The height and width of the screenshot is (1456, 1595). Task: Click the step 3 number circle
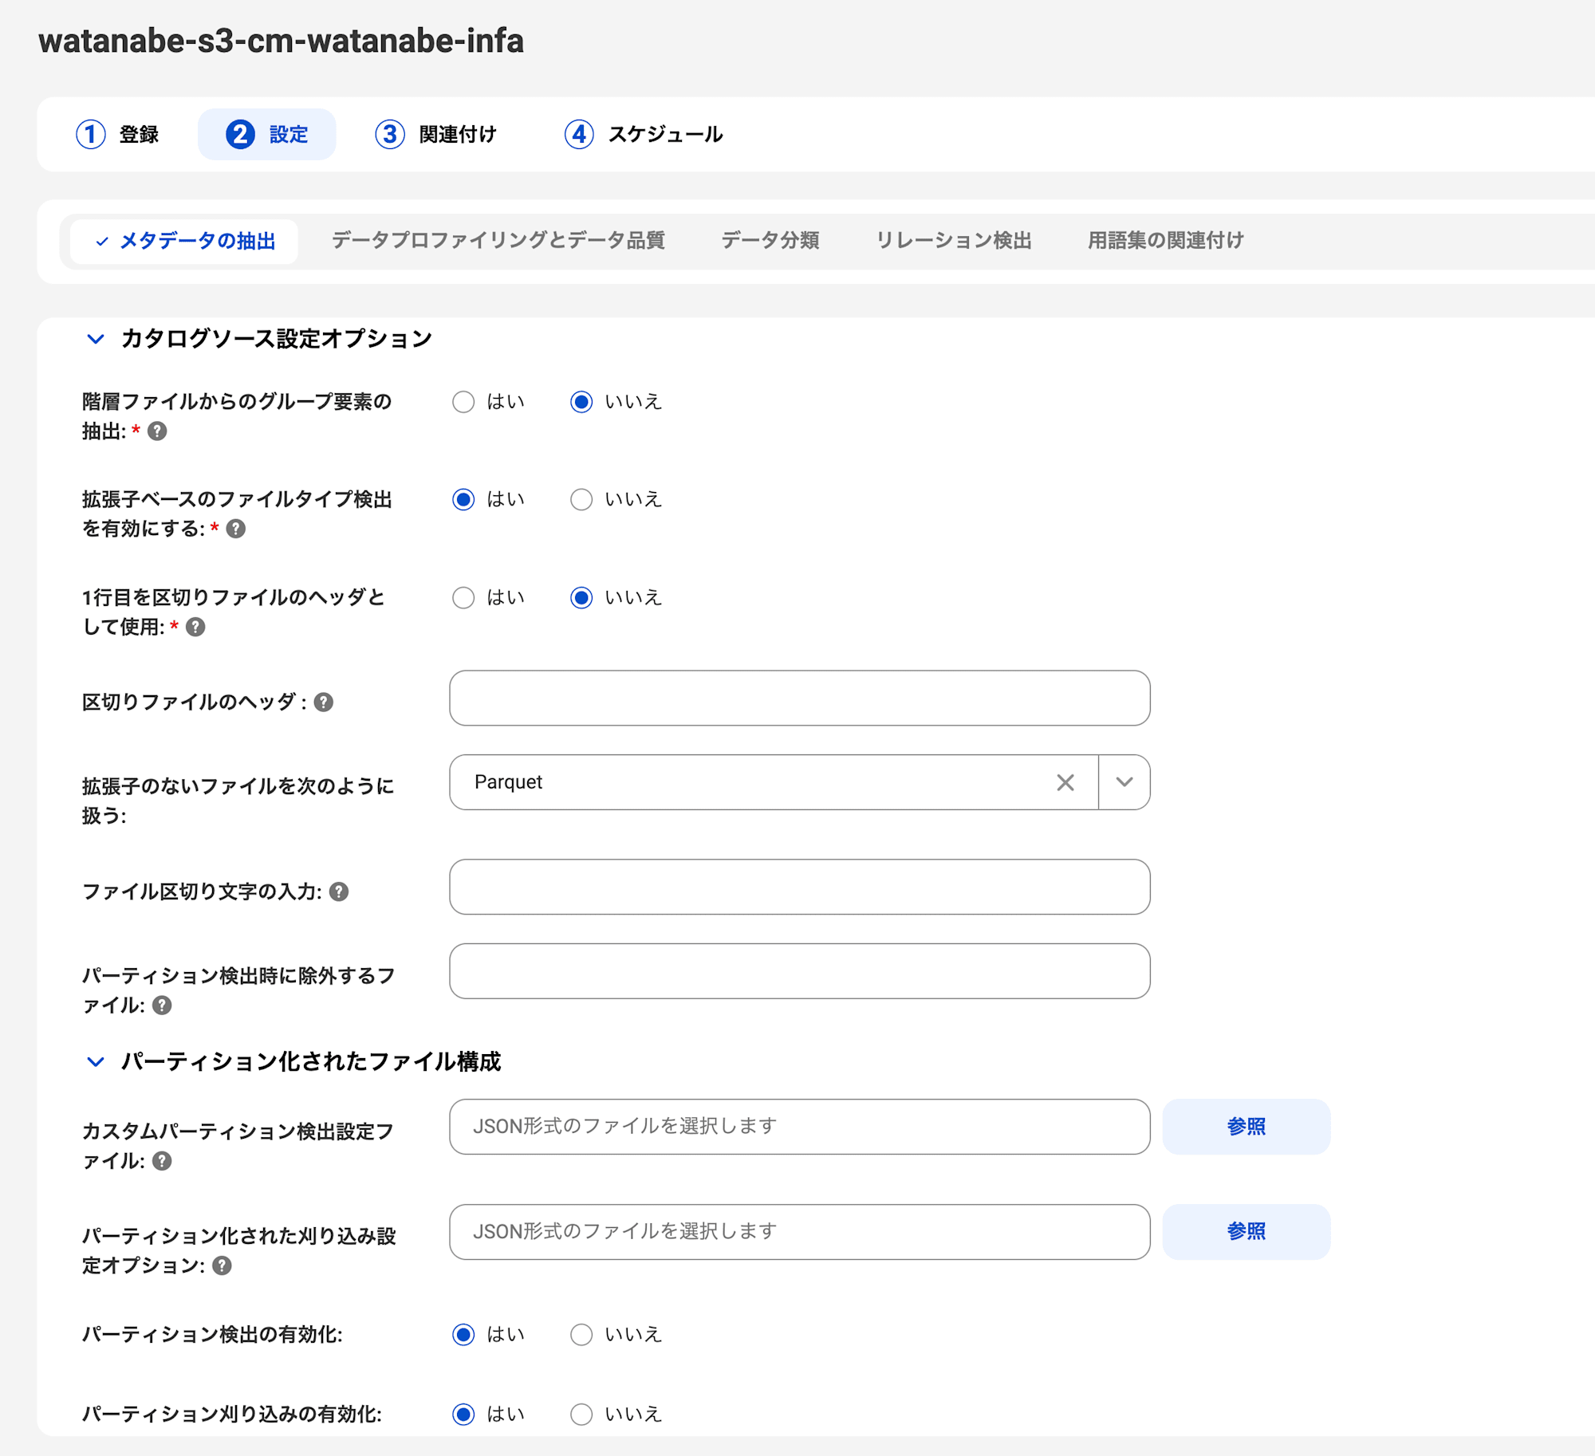[x=390, y=134]
